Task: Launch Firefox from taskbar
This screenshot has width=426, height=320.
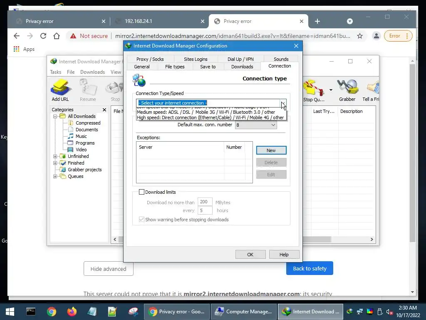Action: point(72,312)
